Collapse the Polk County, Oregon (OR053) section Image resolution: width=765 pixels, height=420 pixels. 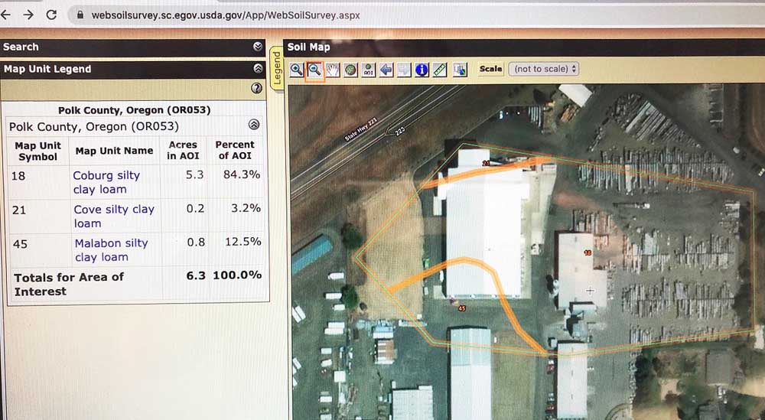coord(254,125)
